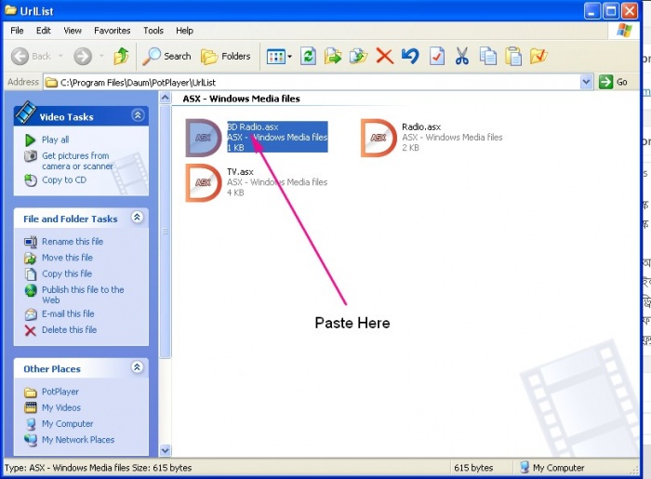651x479 pixels.
Task: Open the address bar dropdown arrow
Action: (x=586, y=82)
